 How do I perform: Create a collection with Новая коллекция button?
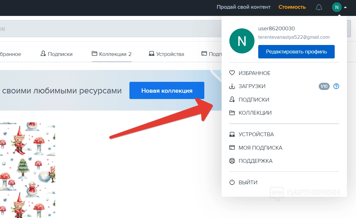[x=167, y=91]
